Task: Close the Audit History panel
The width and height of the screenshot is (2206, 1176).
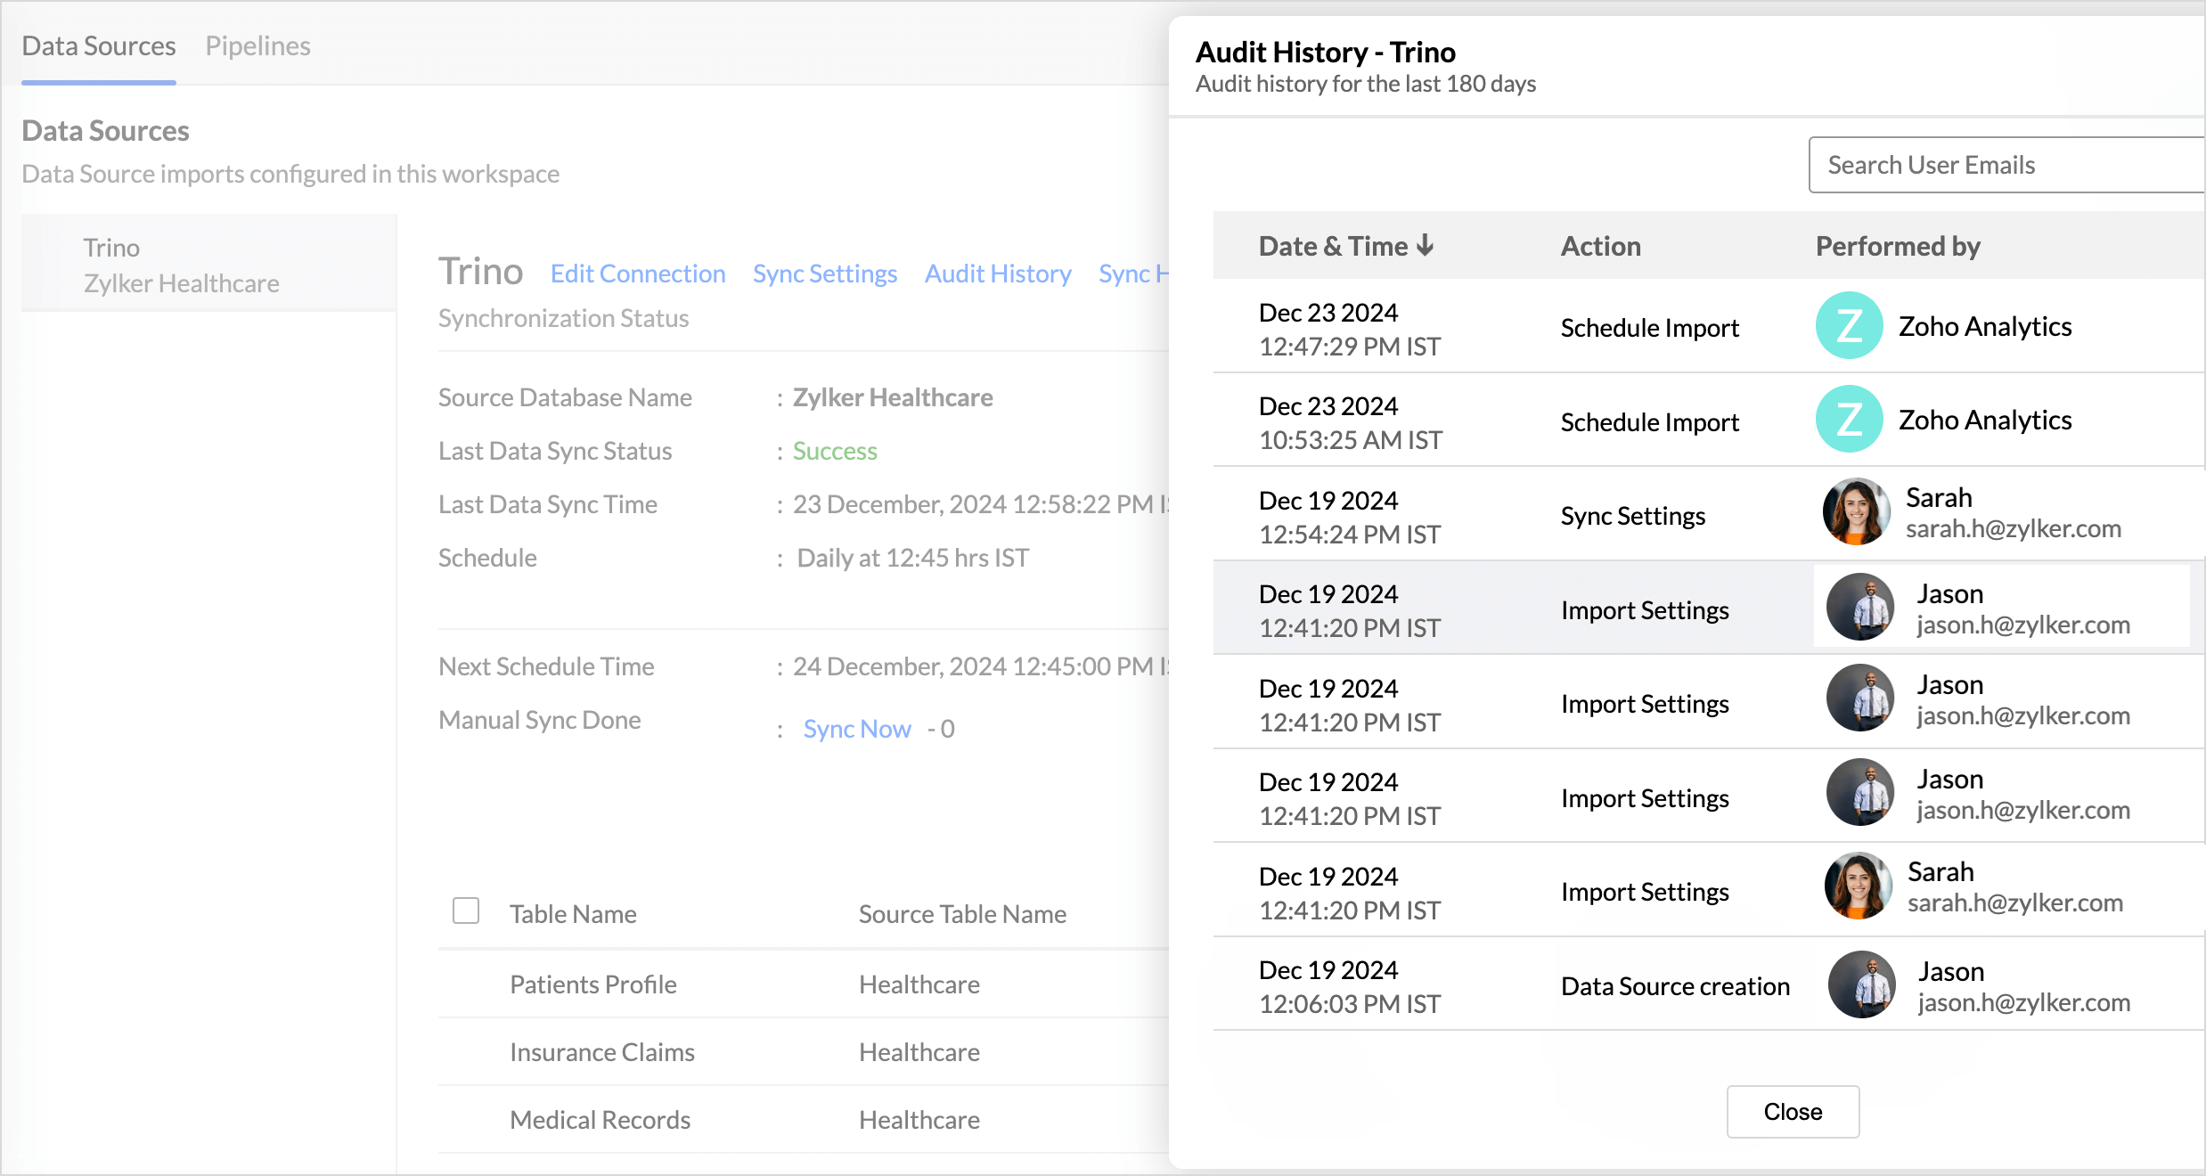Action: (1793, 1111)
